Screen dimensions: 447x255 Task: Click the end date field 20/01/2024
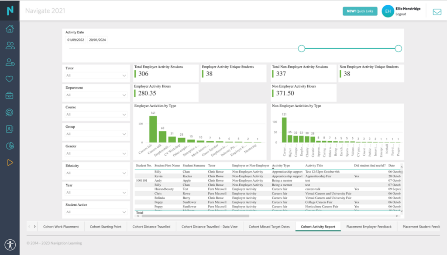pos(97,40)
